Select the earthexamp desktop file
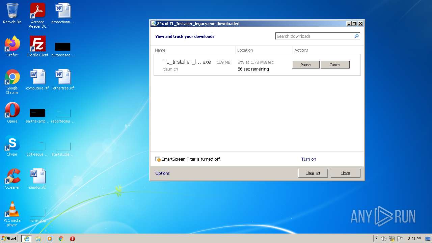 point(37,115)
